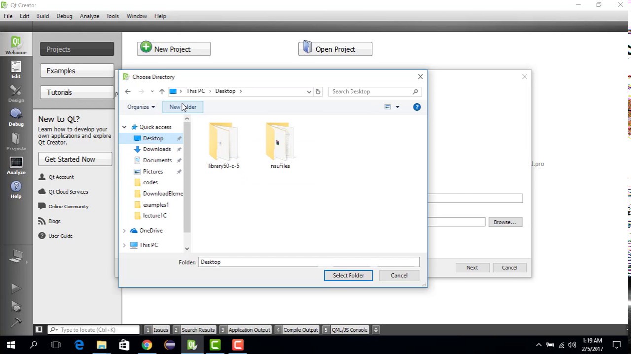Click the Search Desktop field
This screenshot has width=631, height=354.
375,91
